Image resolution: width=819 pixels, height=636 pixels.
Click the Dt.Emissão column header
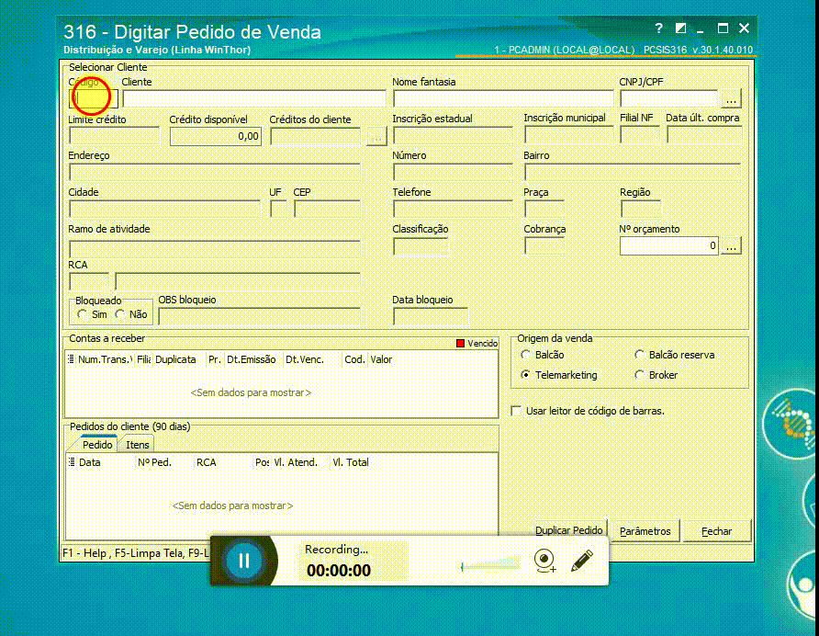pyautogui.click(x=251, y=359)
